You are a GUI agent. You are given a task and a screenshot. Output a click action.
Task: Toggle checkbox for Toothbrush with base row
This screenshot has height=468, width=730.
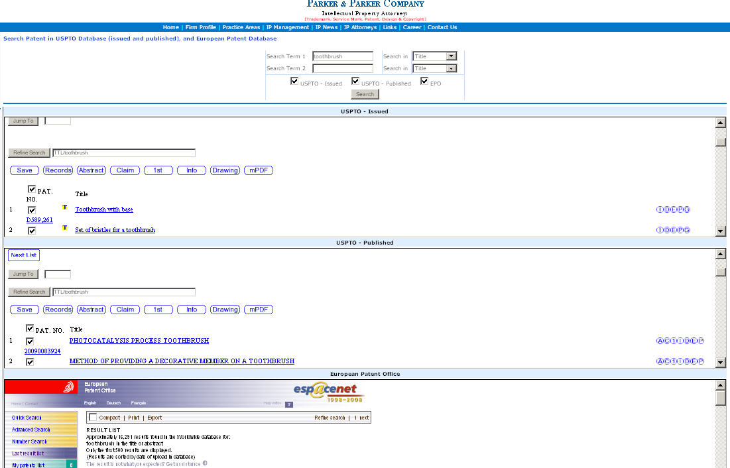(x=32, y=210)
